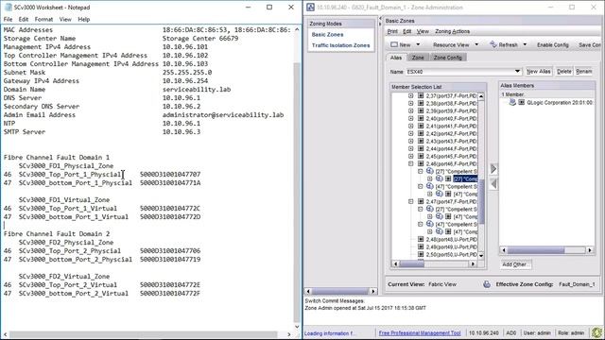
Task: Click the port icon of 2,49(port49) row
Action: click(421, 246)
